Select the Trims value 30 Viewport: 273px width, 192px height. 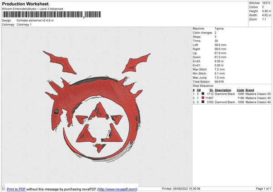tap(216, 41)
